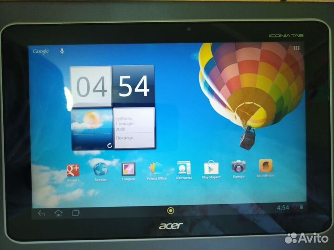This screenshot has height=250, width=334.
Task: Show recent apps button
Action: pos(76,212)
